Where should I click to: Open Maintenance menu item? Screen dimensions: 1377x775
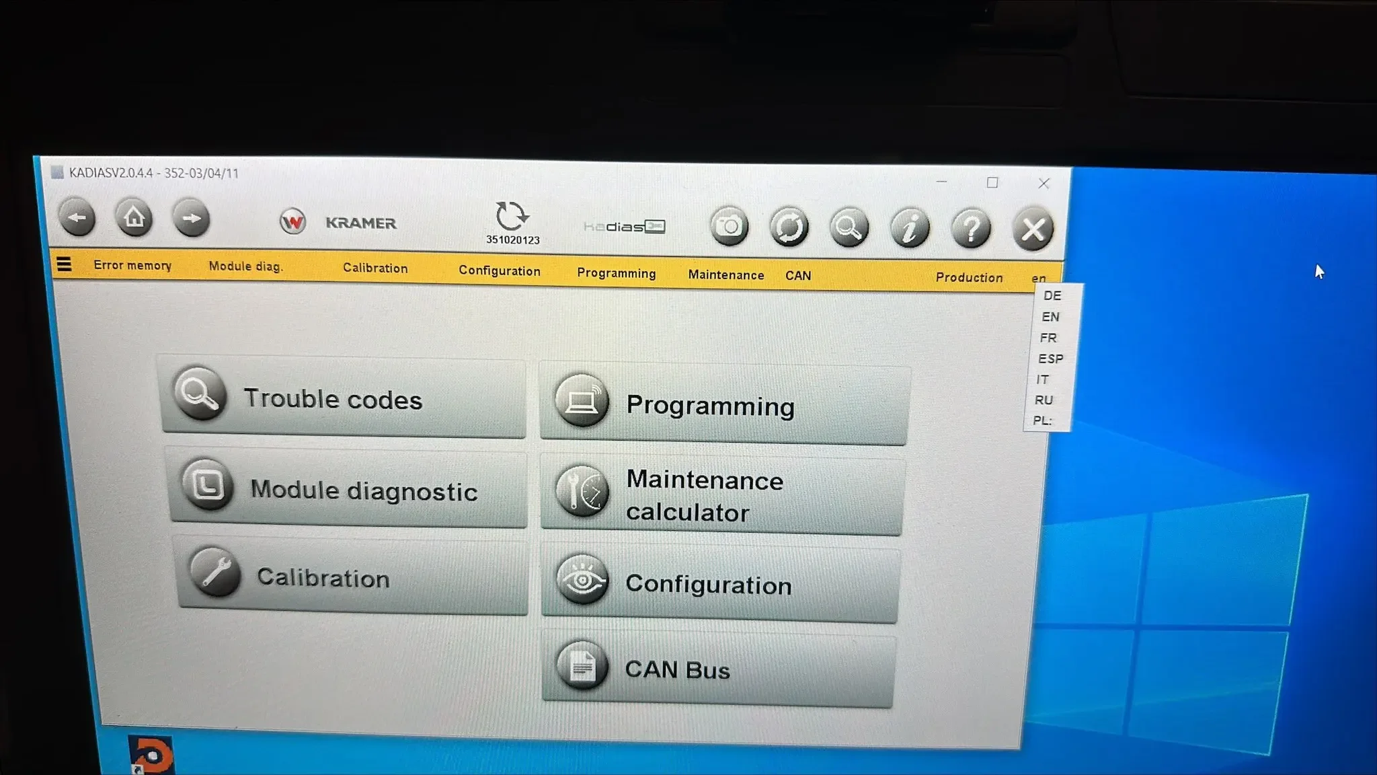pos(725,275)
